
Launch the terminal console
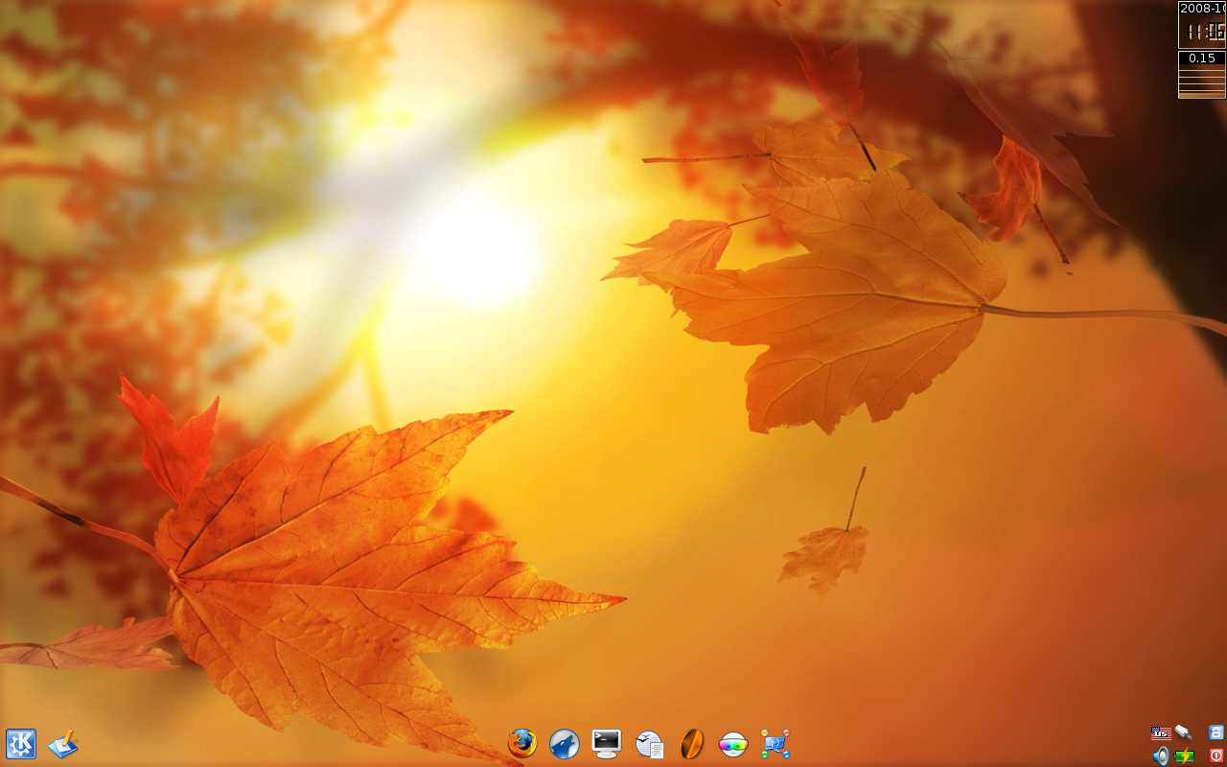point(607,743)
